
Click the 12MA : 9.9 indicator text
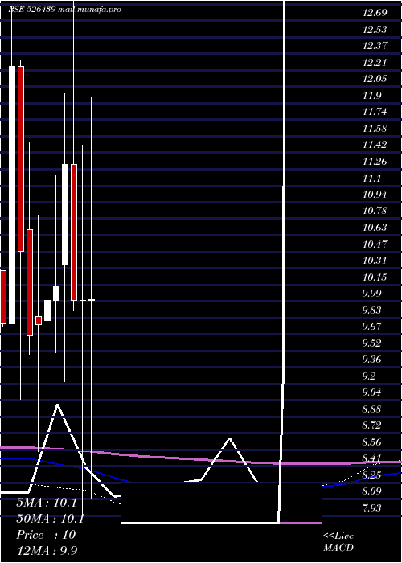point(47,551)
